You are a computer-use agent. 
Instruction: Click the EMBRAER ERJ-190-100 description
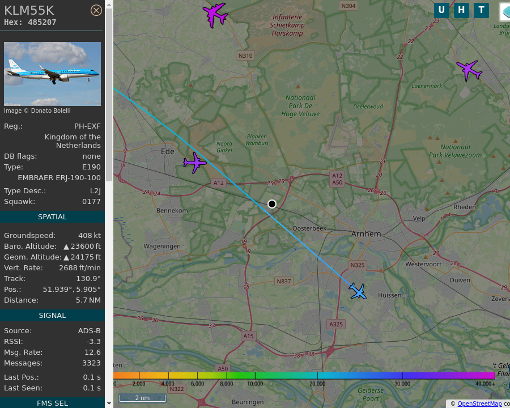coord(59,177)
